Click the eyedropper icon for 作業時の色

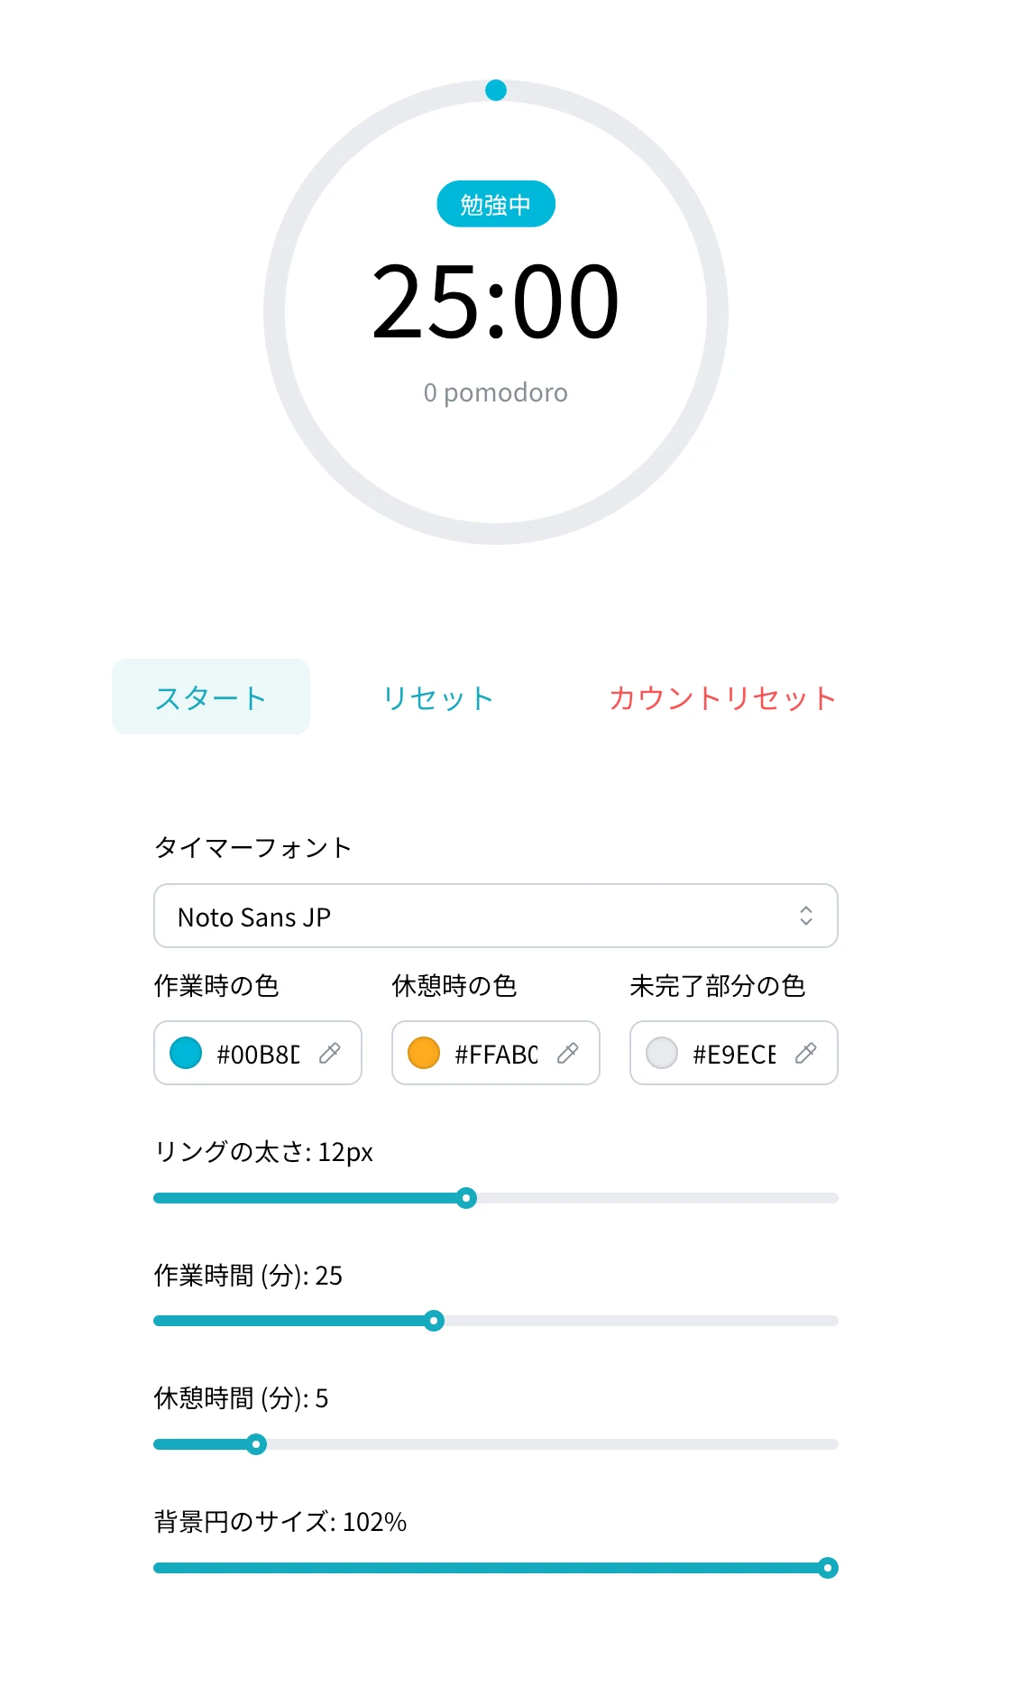(x=330, y=1053)
